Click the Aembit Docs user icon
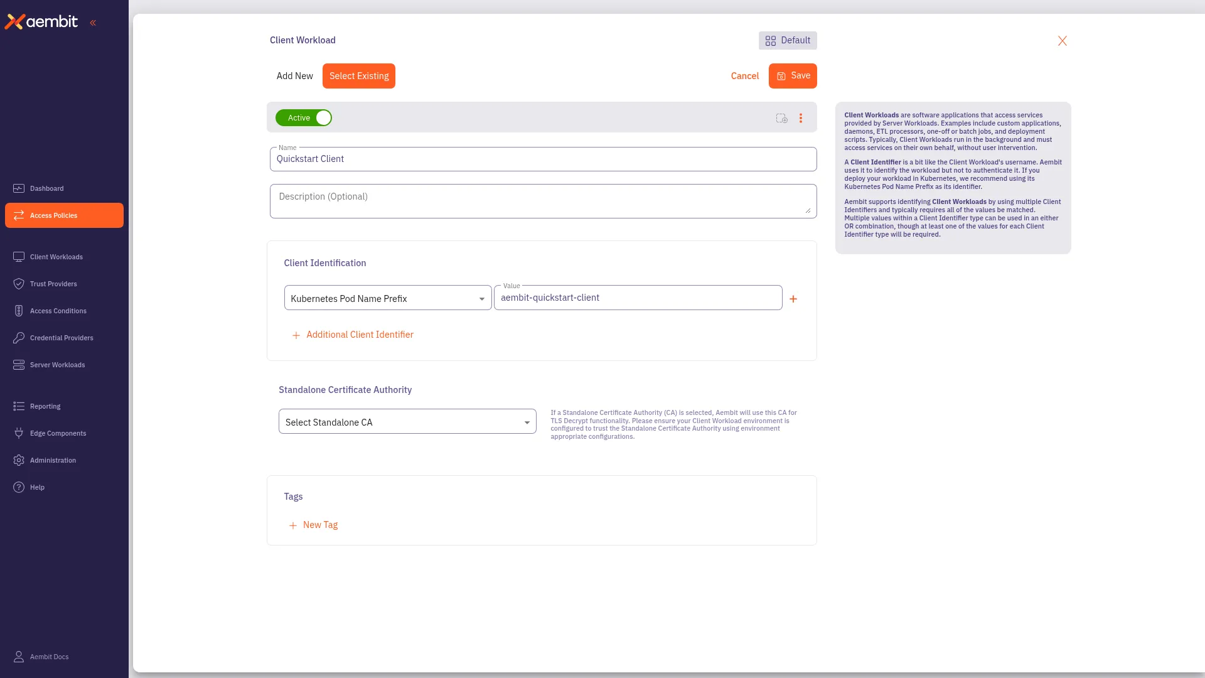This screenshot has height=678, width=1205. [x=19, y=657]
